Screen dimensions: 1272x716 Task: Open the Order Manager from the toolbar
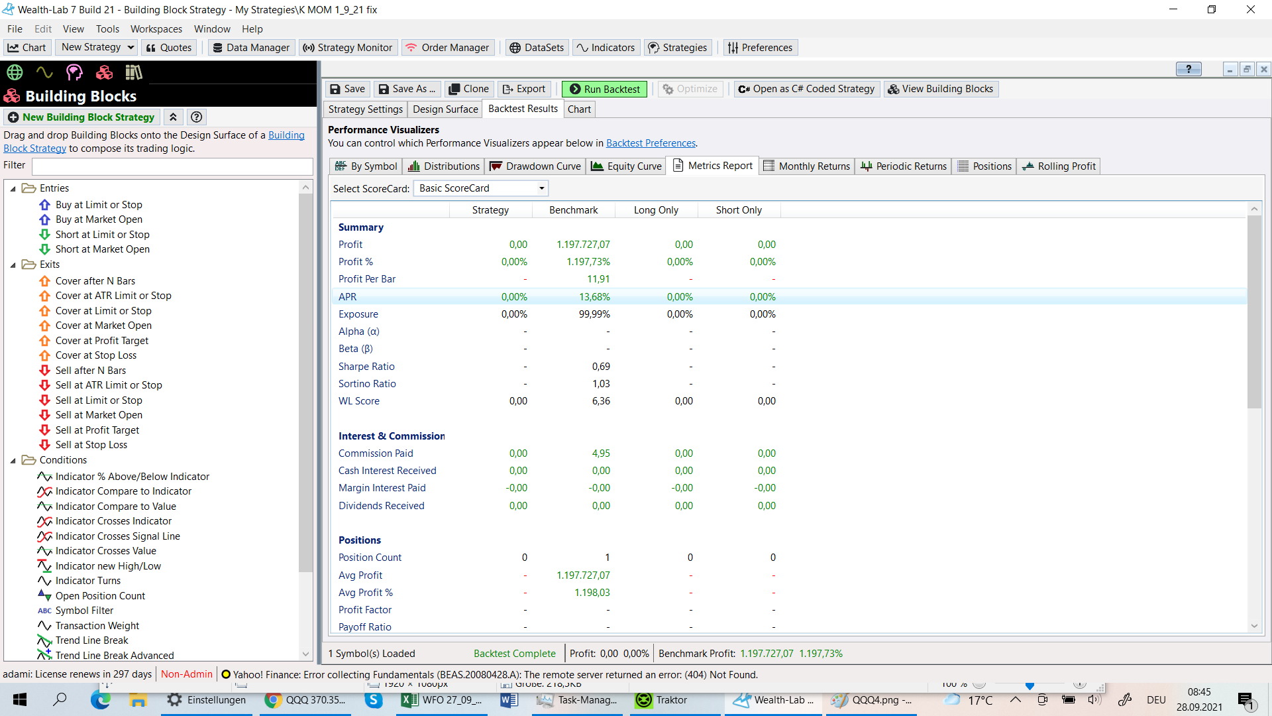(447, 48)
